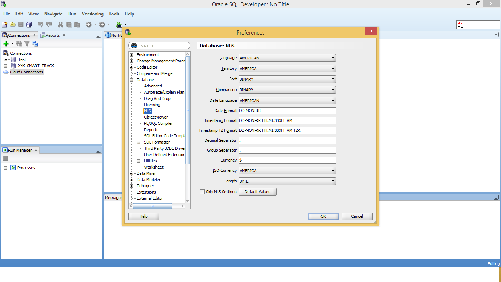Click the New file toolbar icon
Viewport: 501px width, 282px height.
tap(4, 24)
